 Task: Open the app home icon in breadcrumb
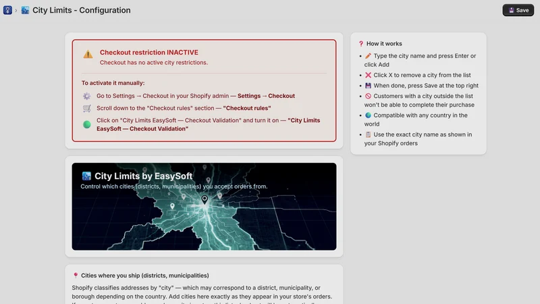click(x=7, y=10)
